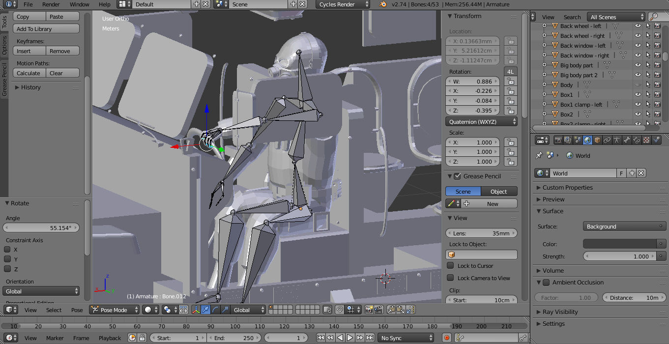This screenshot has width=669, height=344.
Task: Activate the rotation manipulator icon
Action: pos(215,310)
